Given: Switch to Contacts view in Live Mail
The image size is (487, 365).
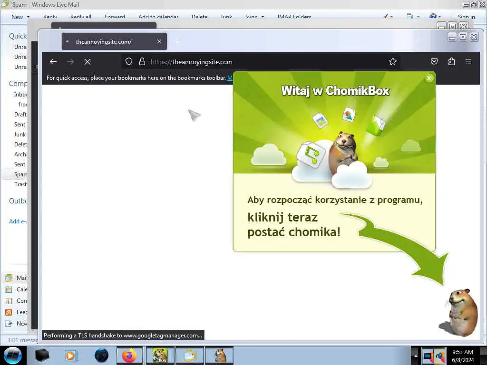Looking at the screenshot, I should tap(16, 301).
